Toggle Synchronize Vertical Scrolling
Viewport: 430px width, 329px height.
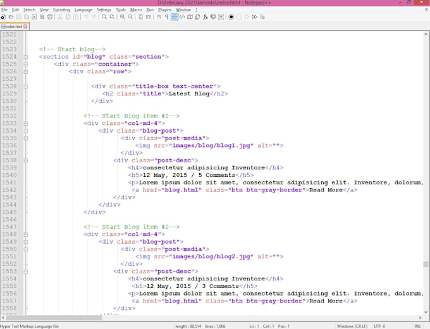pyautogui.click(x=140, y=17)
